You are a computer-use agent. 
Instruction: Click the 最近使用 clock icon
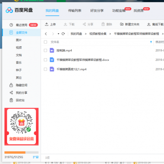[11, 25]
